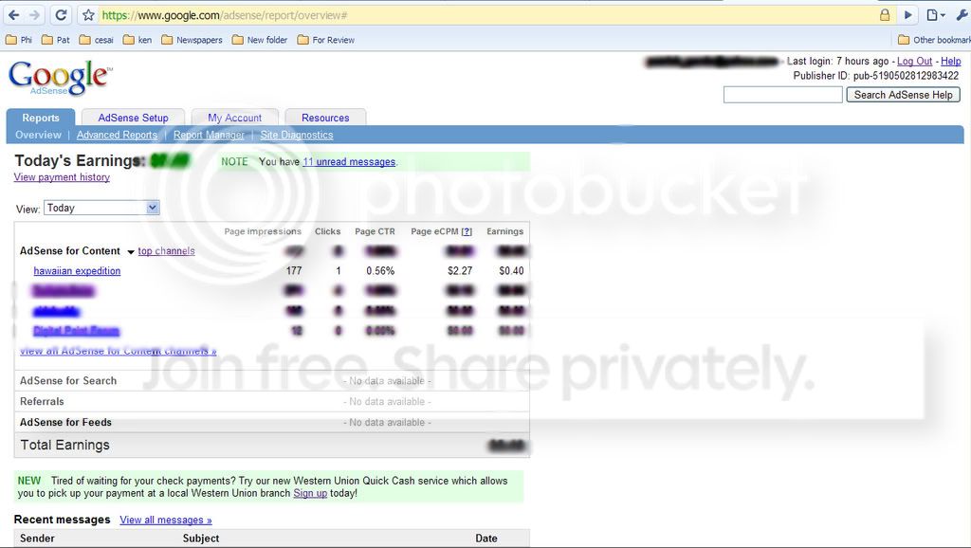Open the ken bookmark folder

(137, 40)
